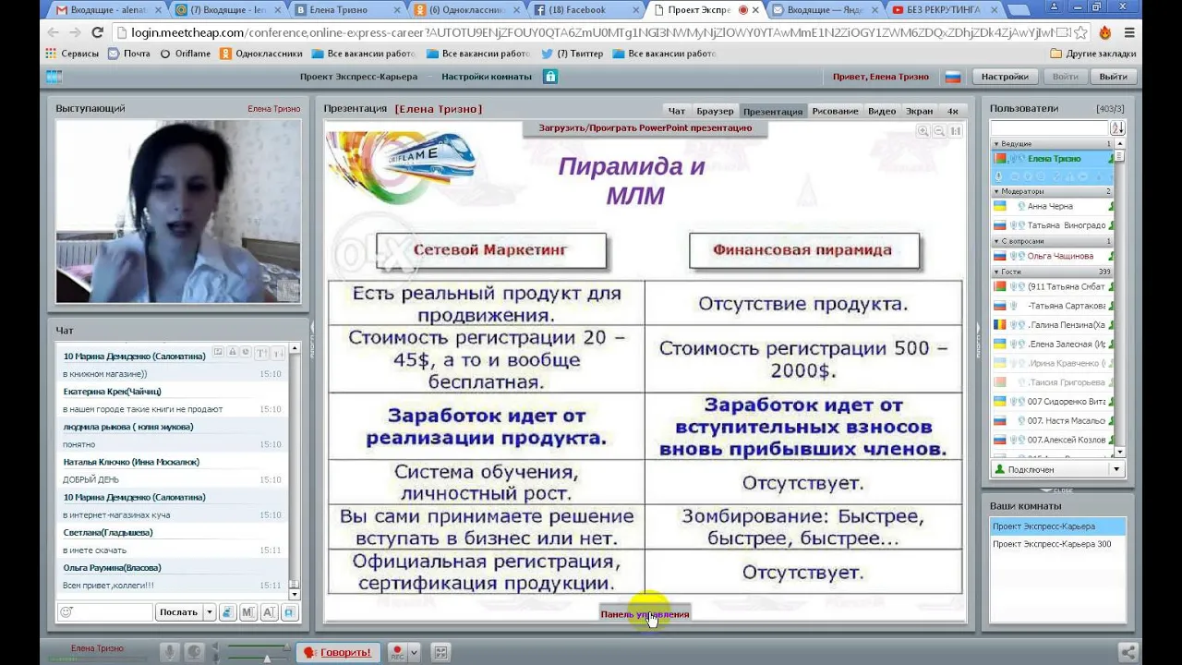This screenshot has width=1182, height=665.
Task: Reload the browser page
Action: tap(97, 32)
